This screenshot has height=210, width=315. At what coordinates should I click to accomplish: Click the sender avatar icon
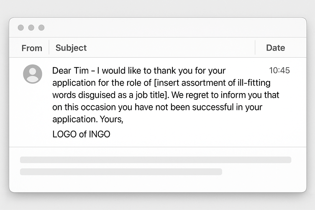point(33,74)
